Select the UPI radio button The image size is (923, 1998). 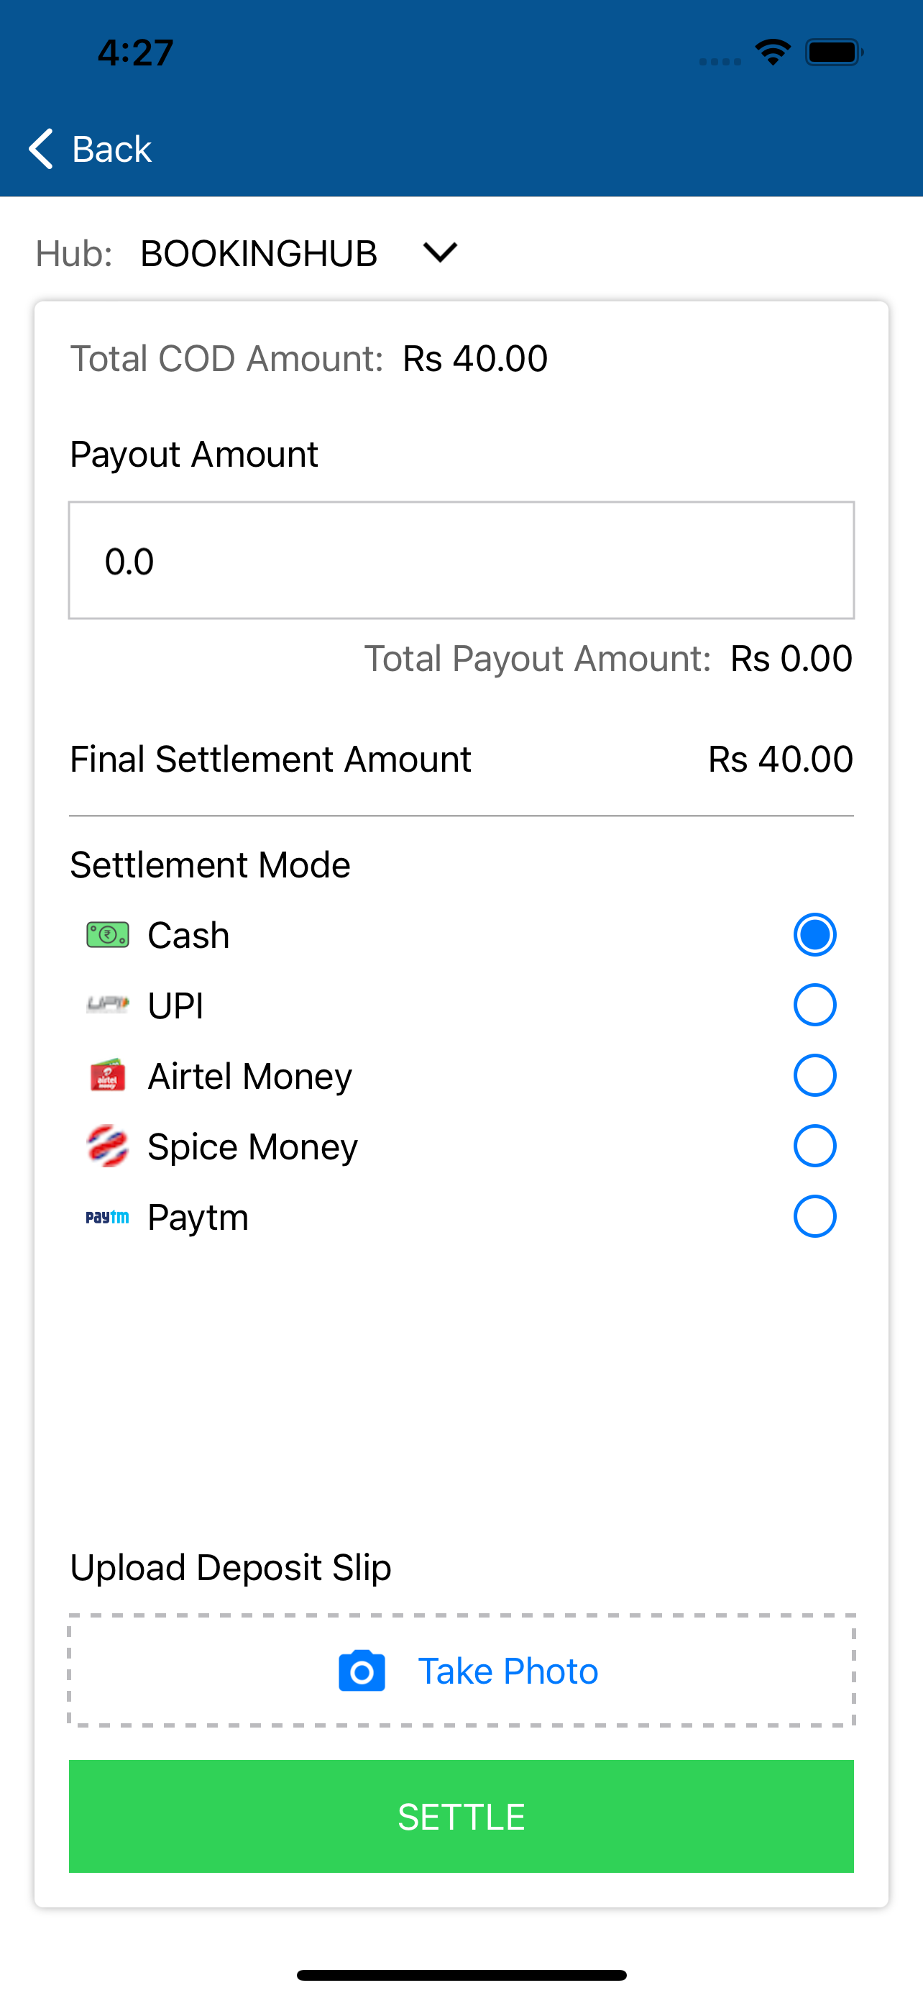coord(814,1005)
